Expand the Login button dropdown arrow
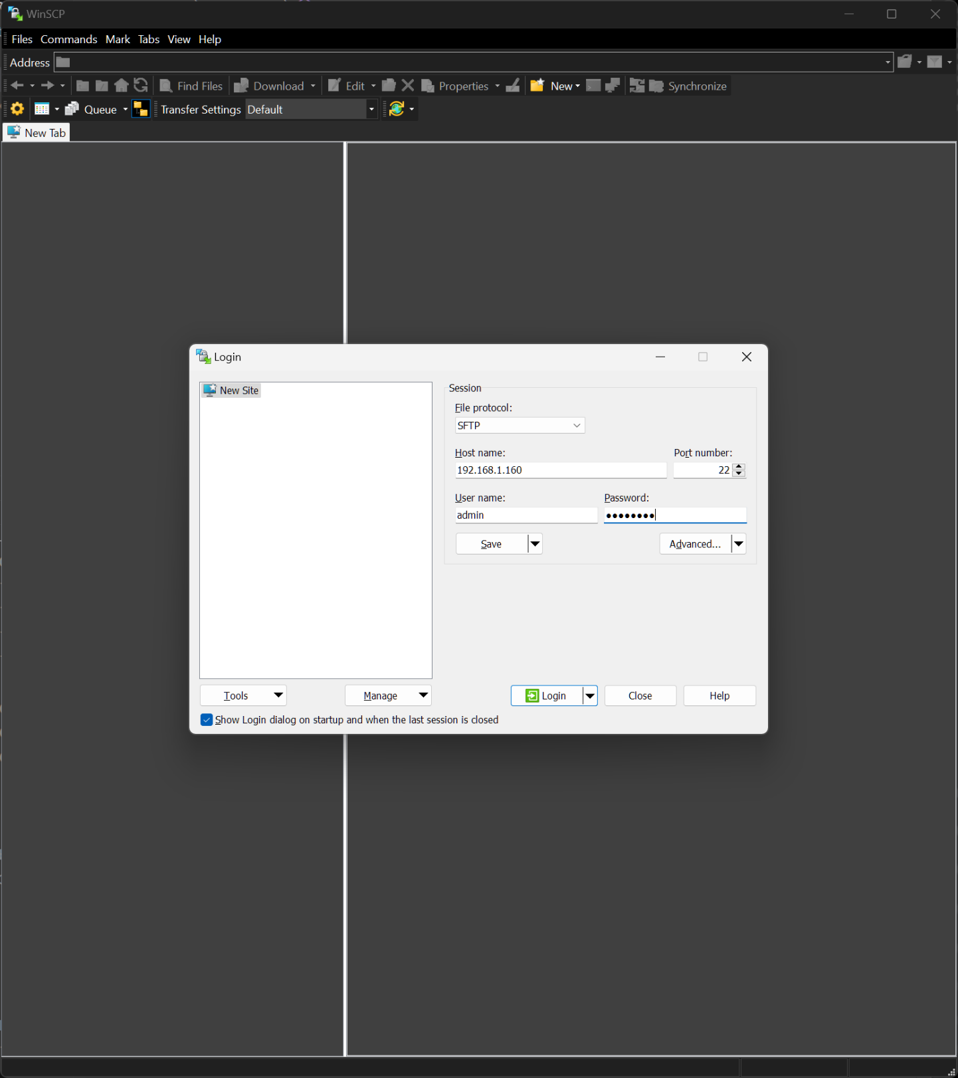958x1078 pixels. (590, 695)
